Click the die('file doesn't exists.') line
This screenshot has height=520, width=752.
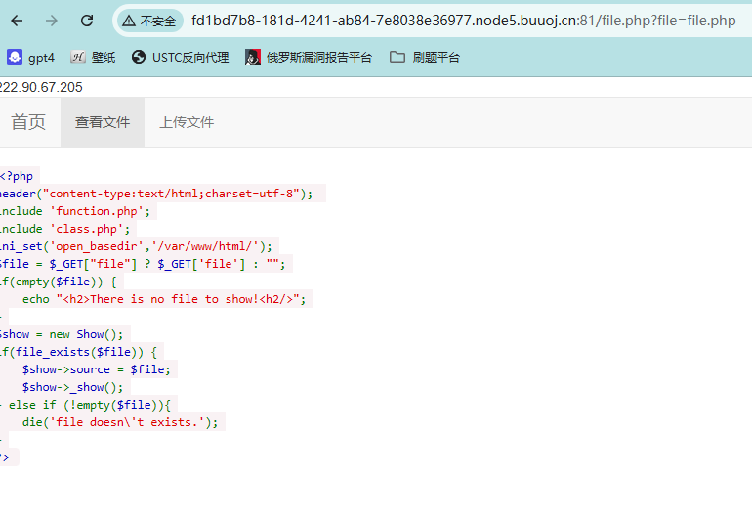123,422
